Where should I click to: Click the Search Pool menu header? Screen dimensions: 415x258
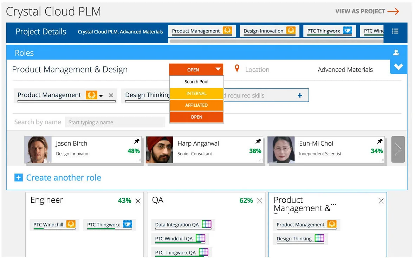pyautogui.click(x=196, y=82)
